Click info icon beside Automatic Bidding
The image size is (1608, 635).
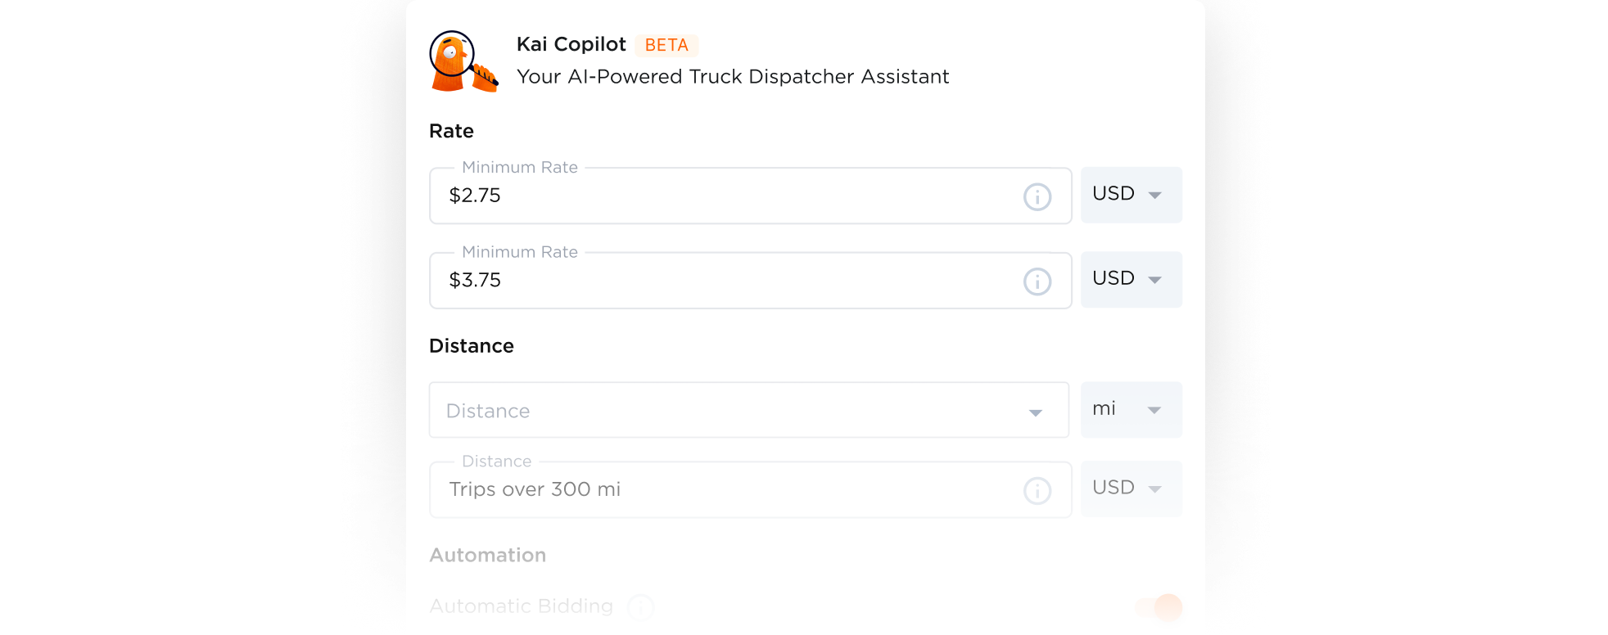[x=640, y=607]
